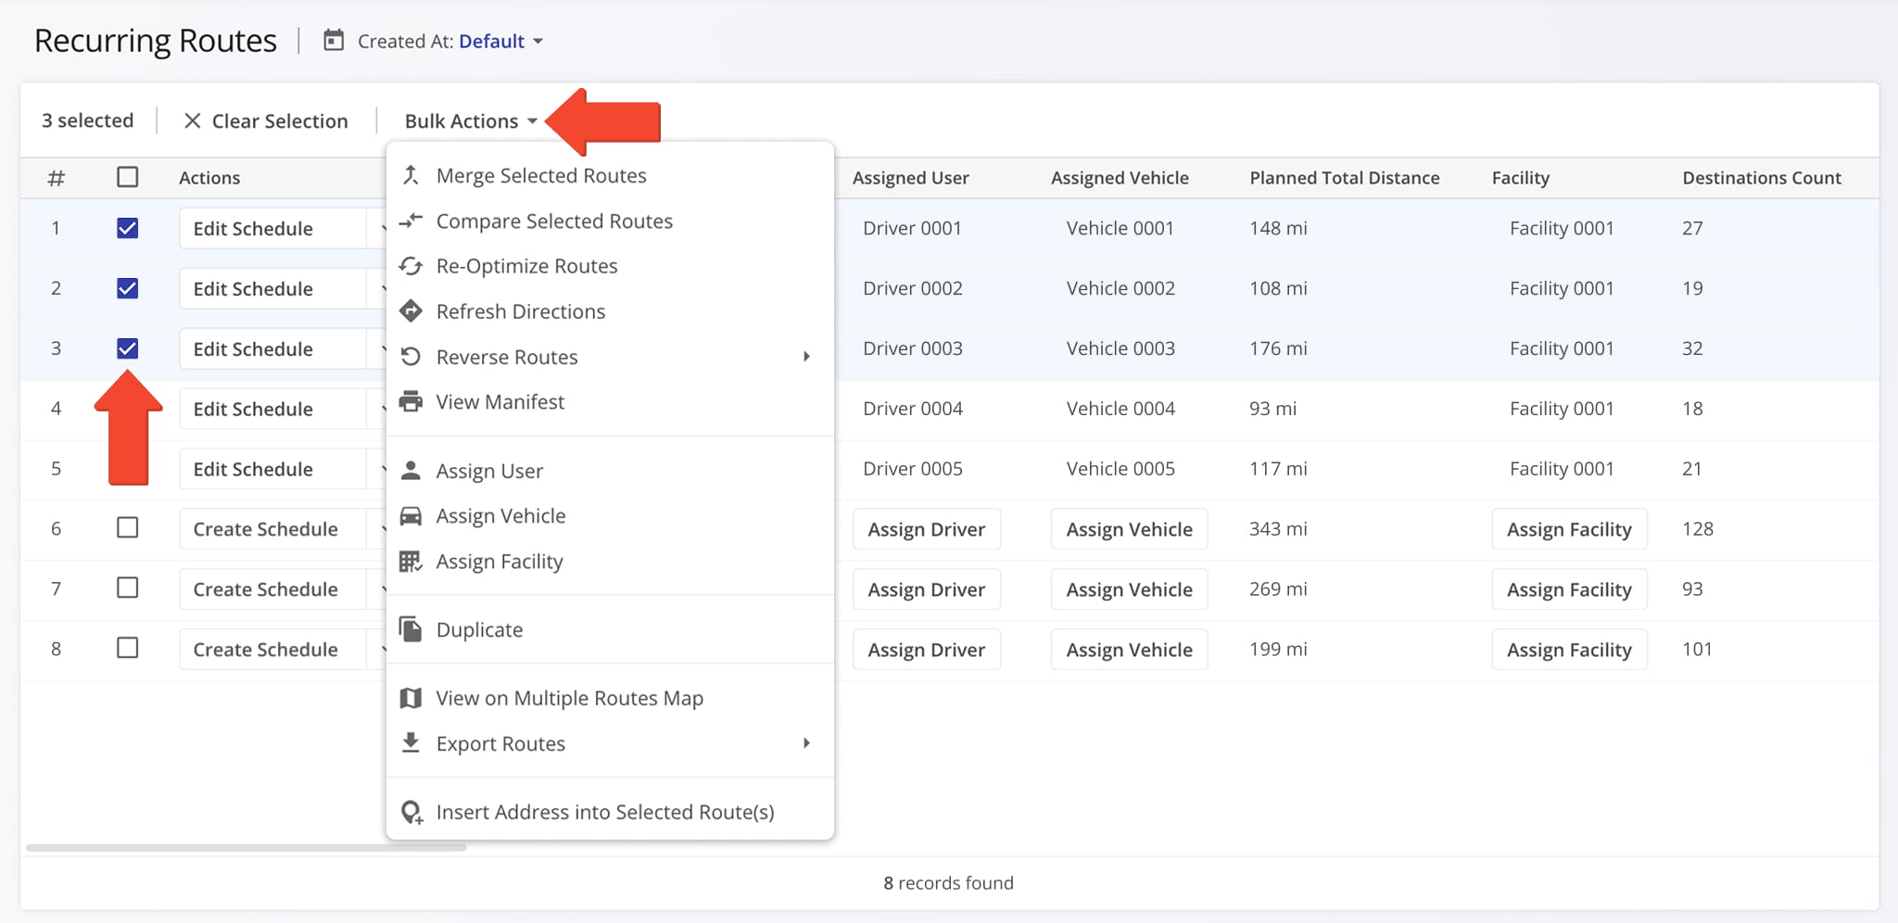Click the Insert Address pin icon

point(411,813)
